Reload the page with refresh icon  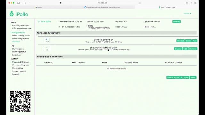click(140, 3)
